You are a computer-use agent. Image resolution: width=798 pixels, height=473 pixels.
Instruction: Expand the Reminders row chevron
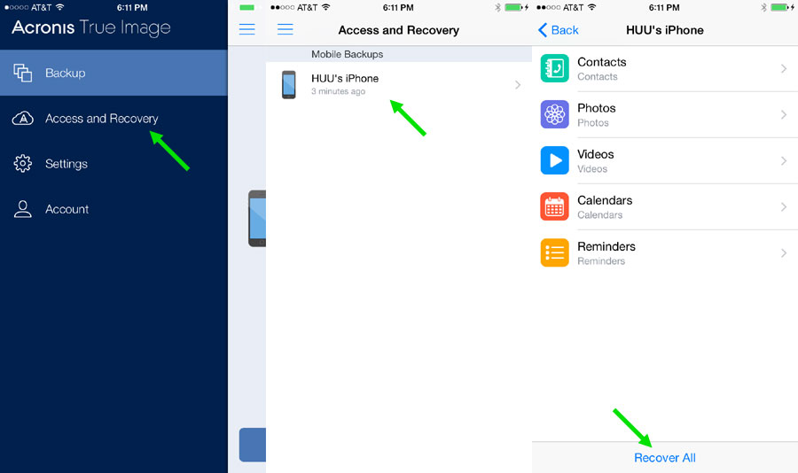click(784, 253)
